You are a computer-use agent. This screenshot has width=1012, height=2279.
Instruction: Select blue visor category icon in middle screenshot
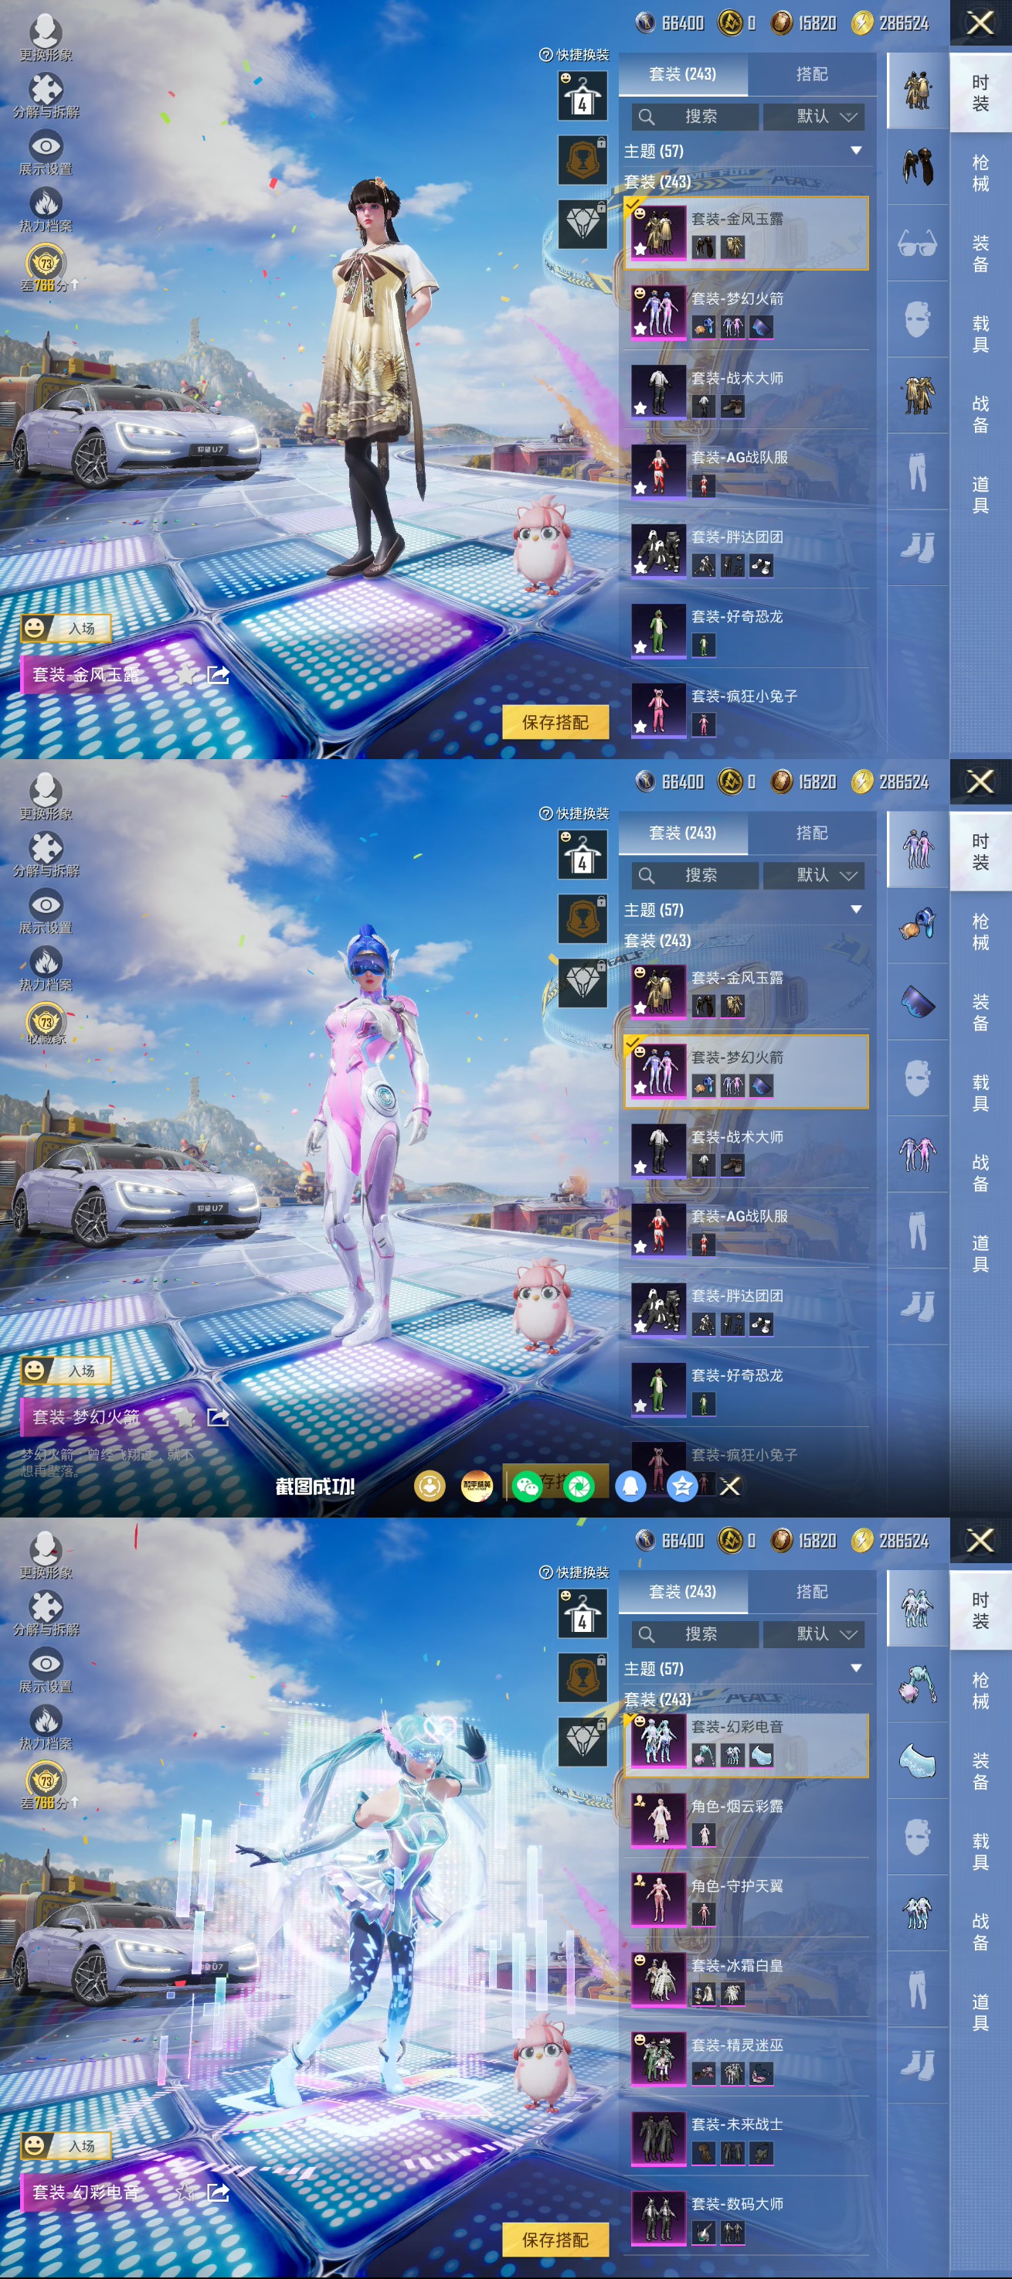(x=916, y=1001)
